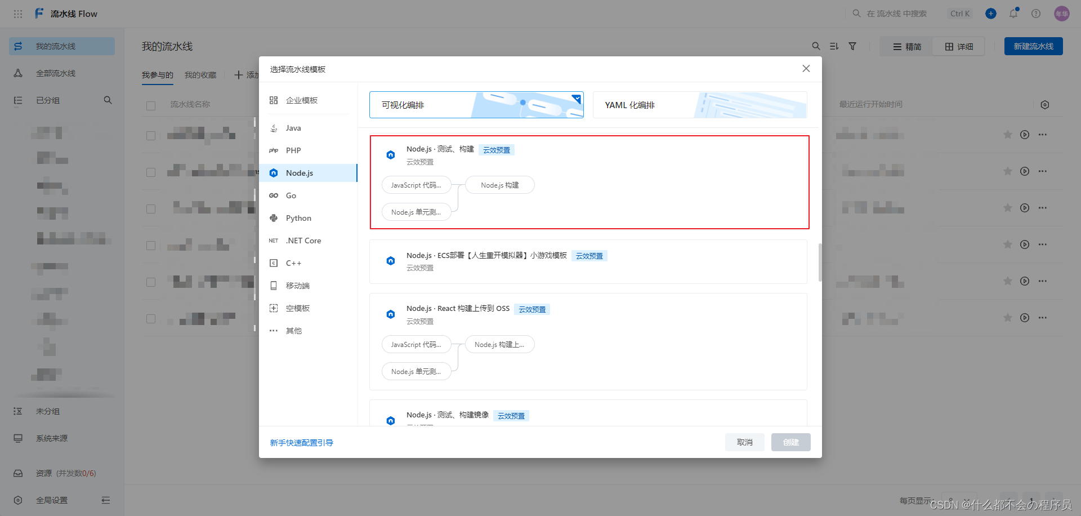Open more options for last pipeline row
Screen dimensions: 1081x516
point(1043,318)
